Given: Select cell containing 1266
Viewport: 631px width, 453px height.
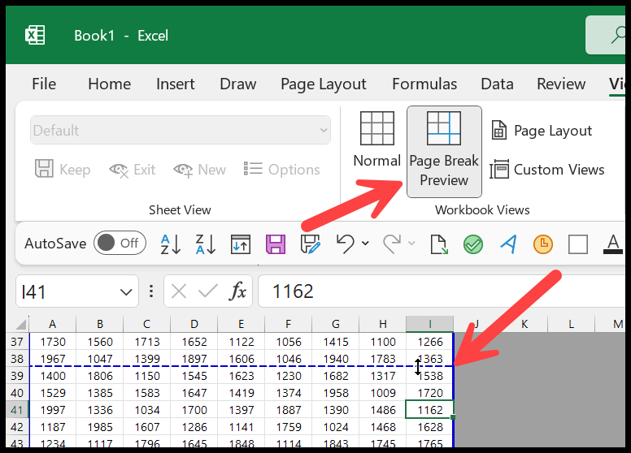Looking at the screenshot, I should (x=430, y=342).
